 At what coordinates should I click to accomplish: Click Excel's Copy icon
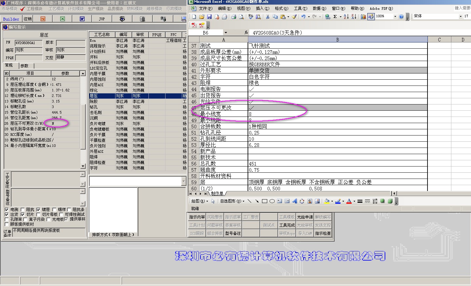(x=275, y=16)
